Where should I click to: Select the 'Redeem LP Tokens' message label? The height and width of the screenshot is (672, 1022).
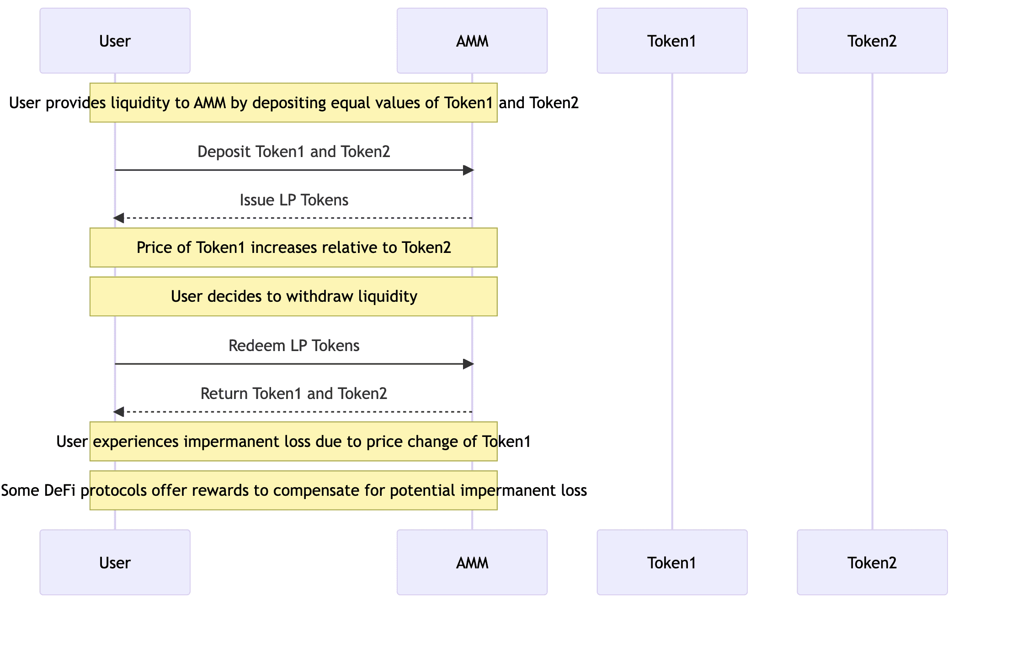294,346
